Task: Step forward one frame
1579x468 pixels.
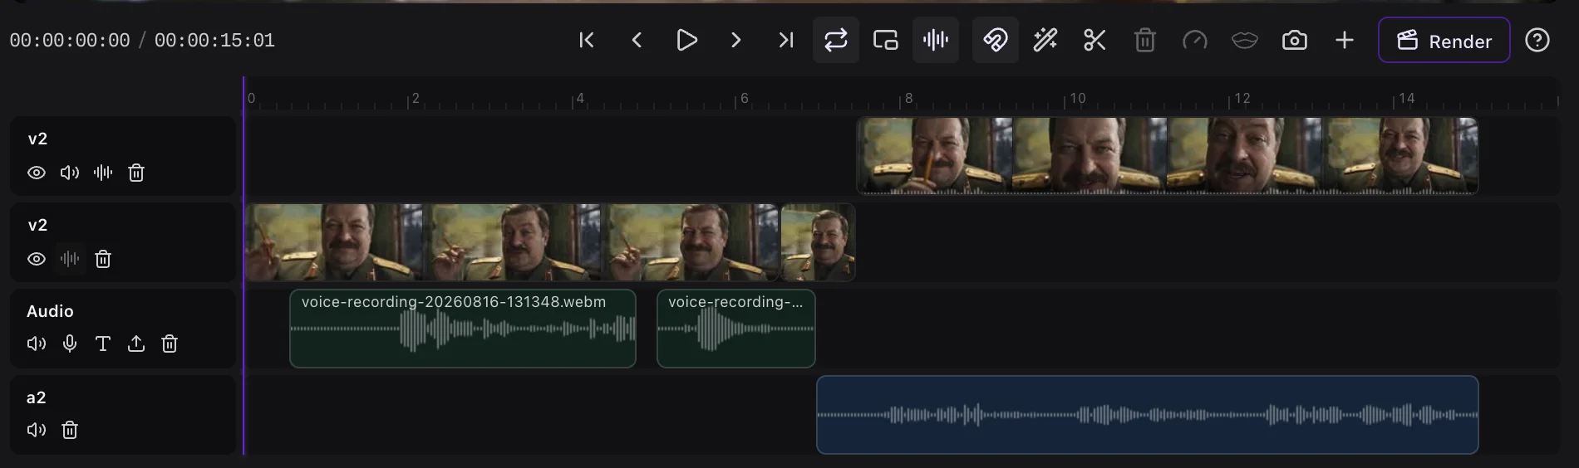Action: click(x=735, y=40)
